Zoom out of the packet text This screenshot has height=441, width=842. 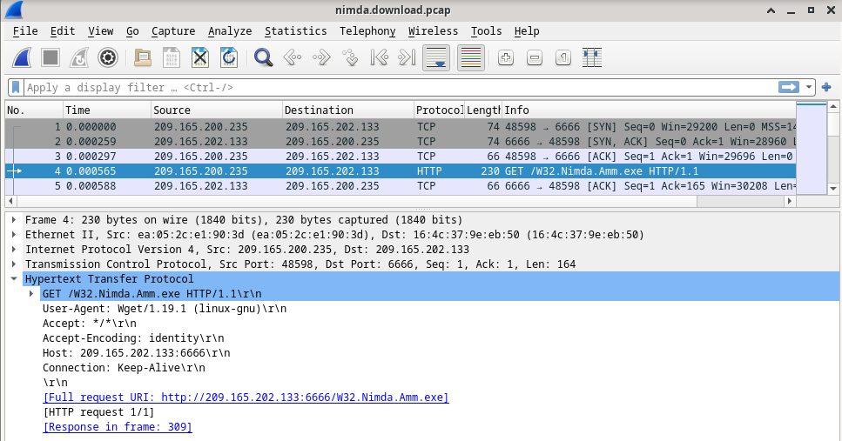(535, 57)
